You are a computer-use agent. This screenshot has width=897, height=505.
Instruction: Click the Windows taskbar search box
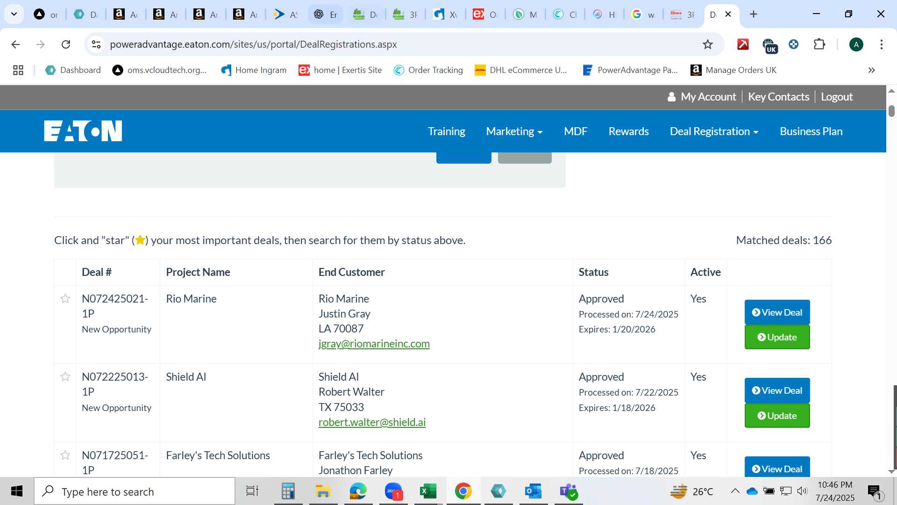point(135,491)
